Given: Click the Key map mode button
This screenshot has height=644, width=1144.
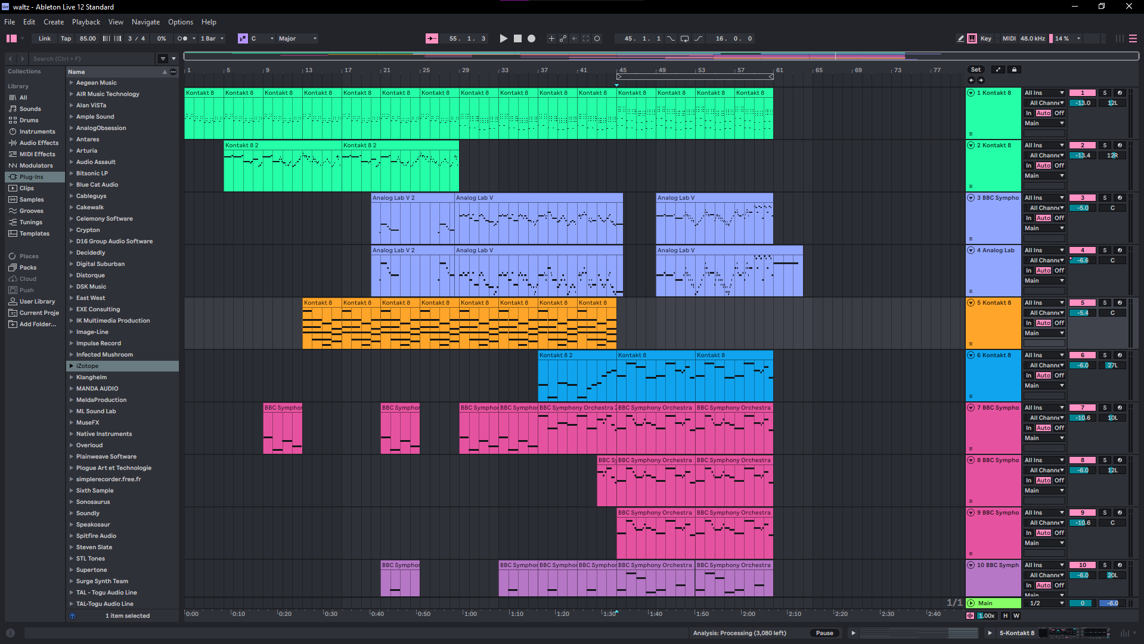Looking at the screenshot, I should point(986,39).
